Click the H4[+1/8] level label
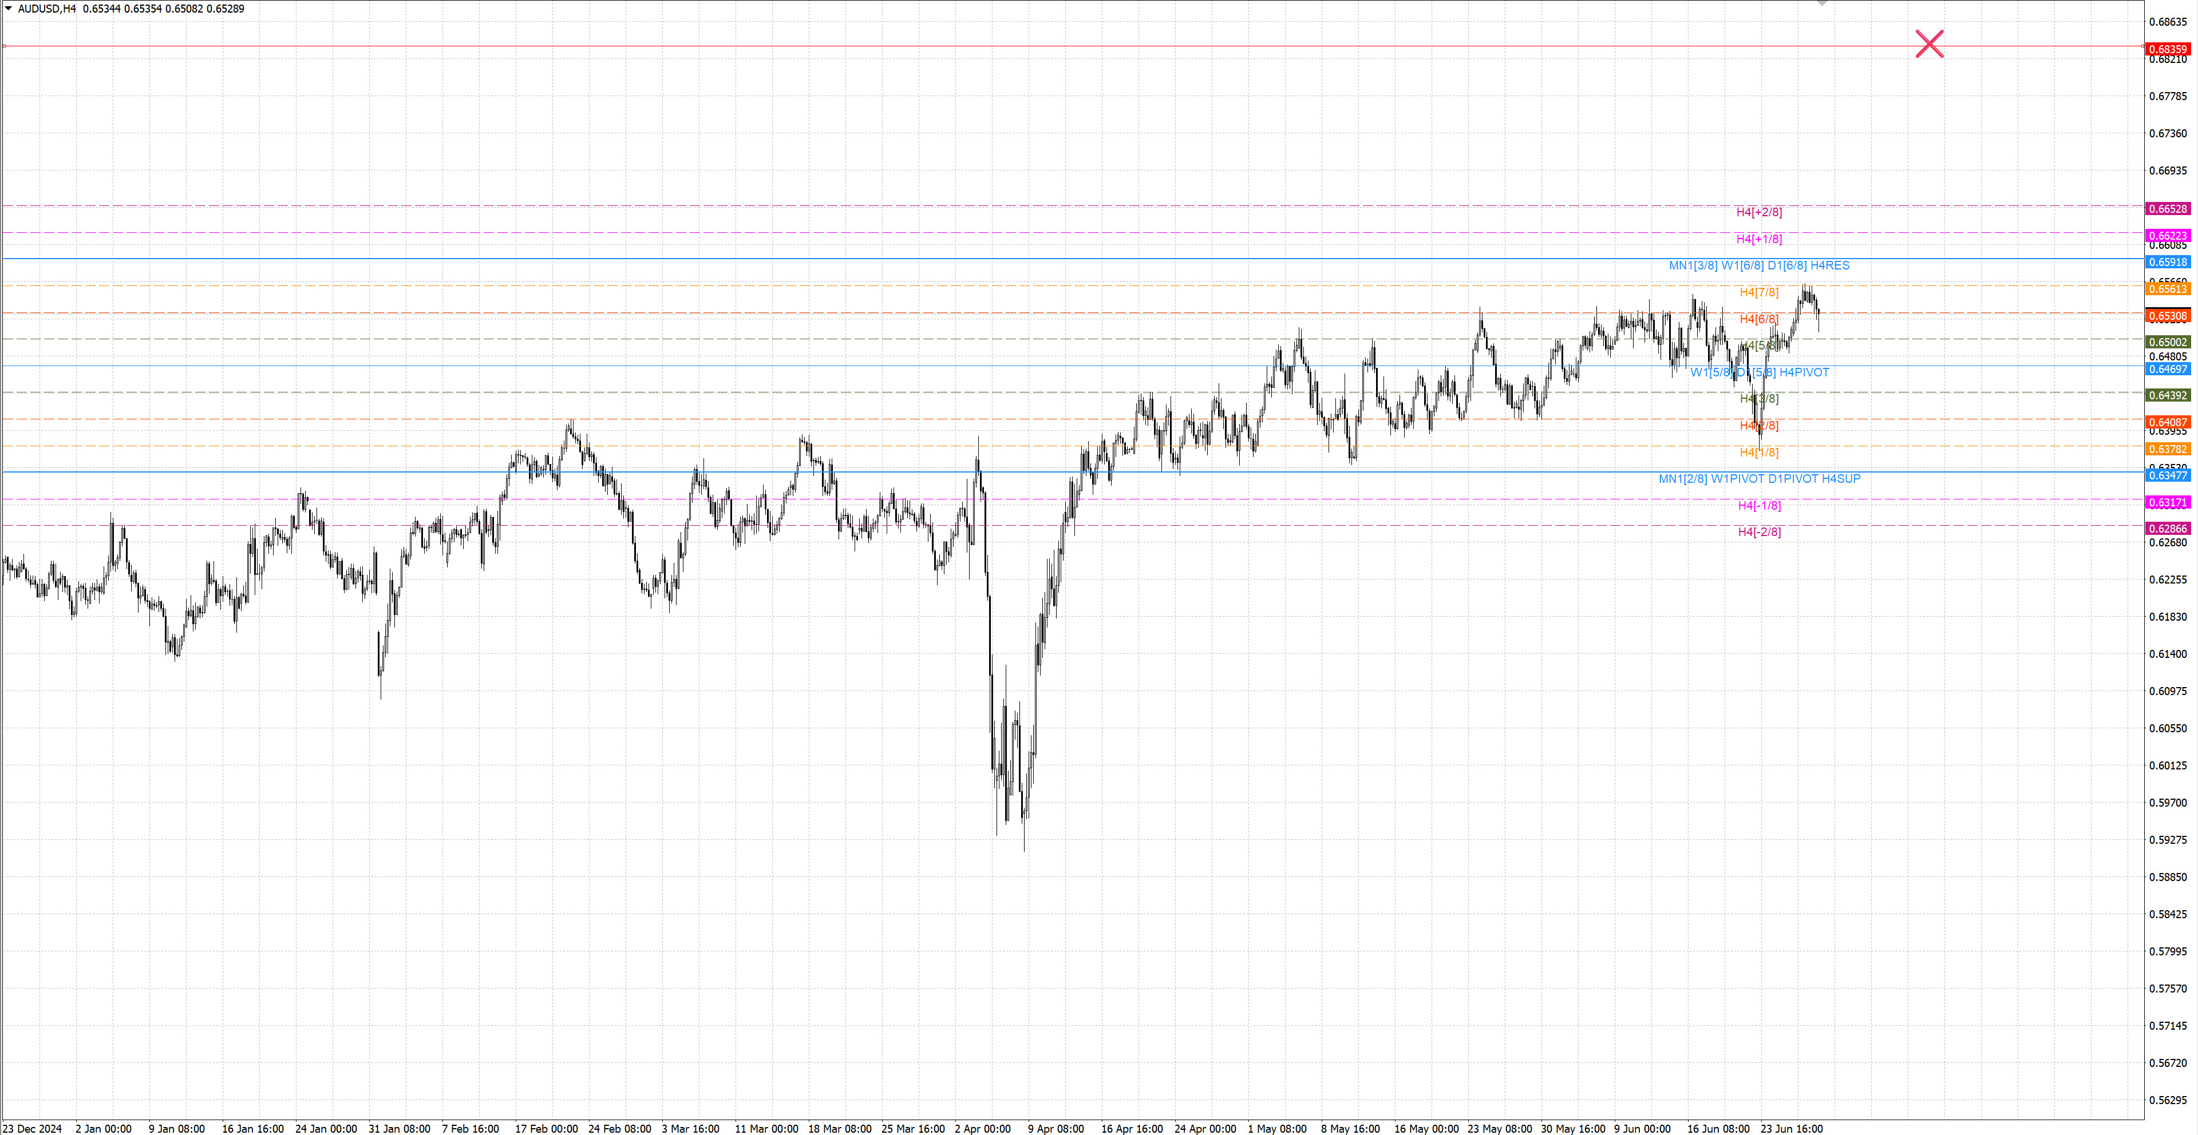Image resolution: width=2198 pixels, height=1135 pixels. click(1758, 239)
